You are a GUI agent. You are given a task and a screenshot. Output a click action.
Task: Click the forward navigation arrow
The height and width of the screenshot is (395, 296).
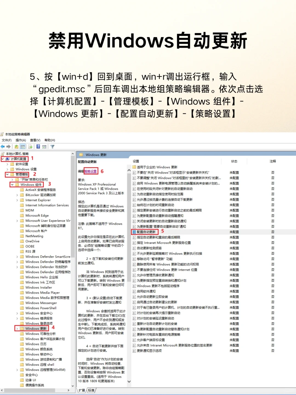[8, 147]
